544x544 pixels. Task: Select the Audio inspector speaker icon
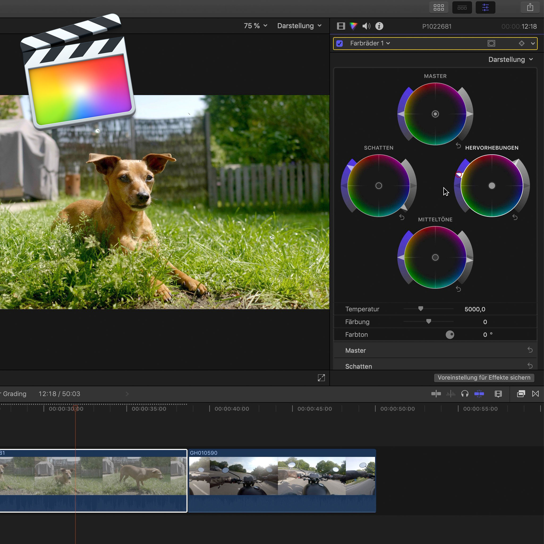click(x=367, y=26)
